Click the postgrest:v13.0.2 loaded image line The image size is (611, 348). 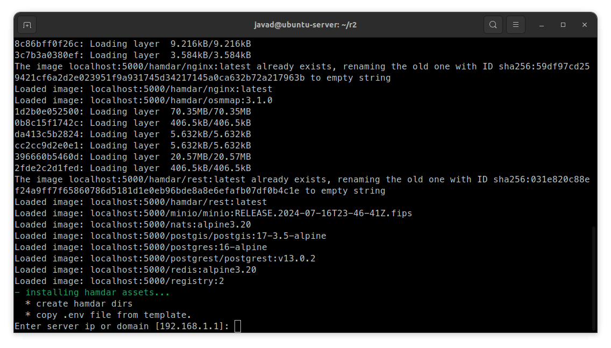[x=165, y=259]
